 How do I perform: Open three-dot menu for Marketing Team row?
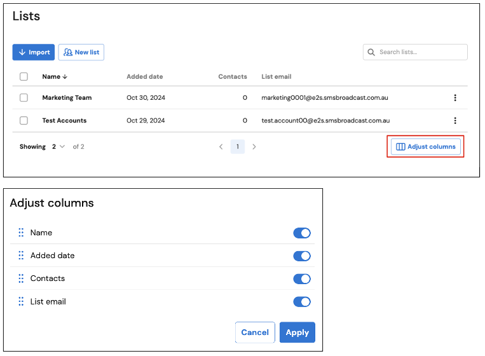[x=455, y=98]
